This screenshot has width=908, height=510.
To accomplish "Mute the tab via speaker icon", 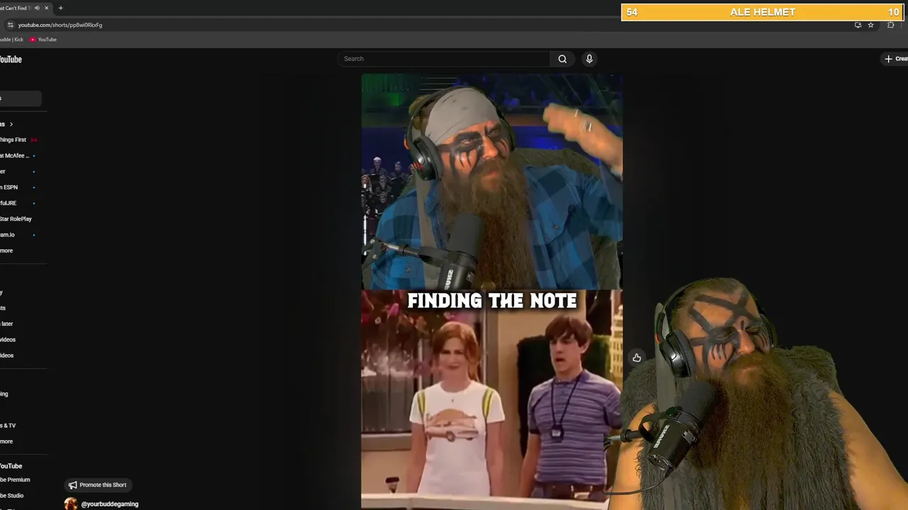I will click(37, 8).
